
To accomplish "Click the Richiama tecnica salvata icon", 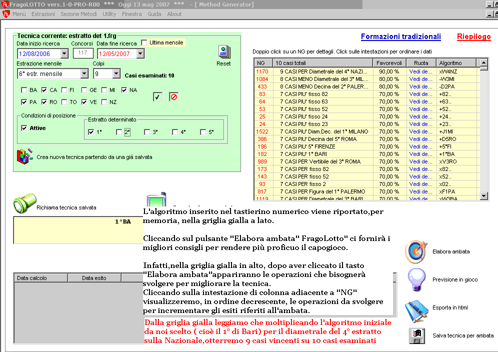I will click(x=23, y=204).
